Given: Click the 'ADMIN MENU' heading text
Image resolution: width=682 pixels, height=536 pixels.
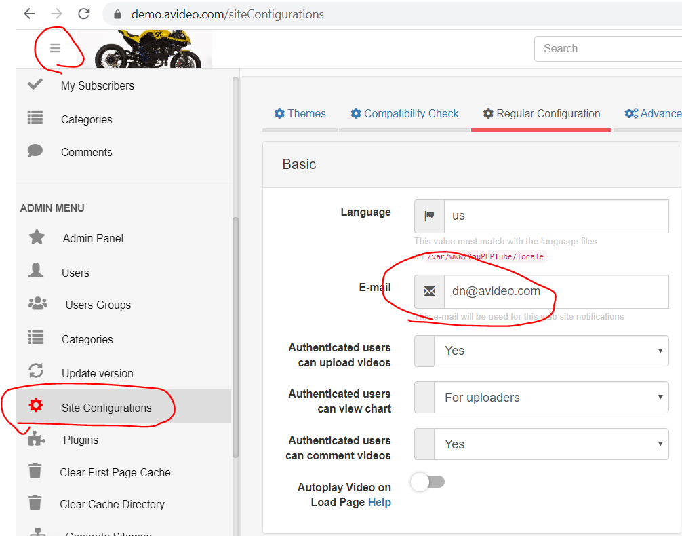Looking at the screenshot, I should (52, 208).
